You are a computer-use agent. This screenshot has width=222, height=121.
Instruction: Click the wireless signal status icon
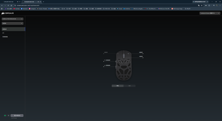pos(9,116)
